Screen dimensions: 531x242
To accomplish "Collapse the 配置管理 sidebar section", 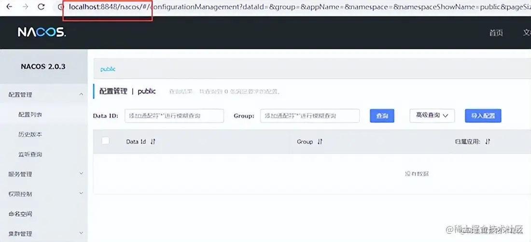I will [81, 94].
